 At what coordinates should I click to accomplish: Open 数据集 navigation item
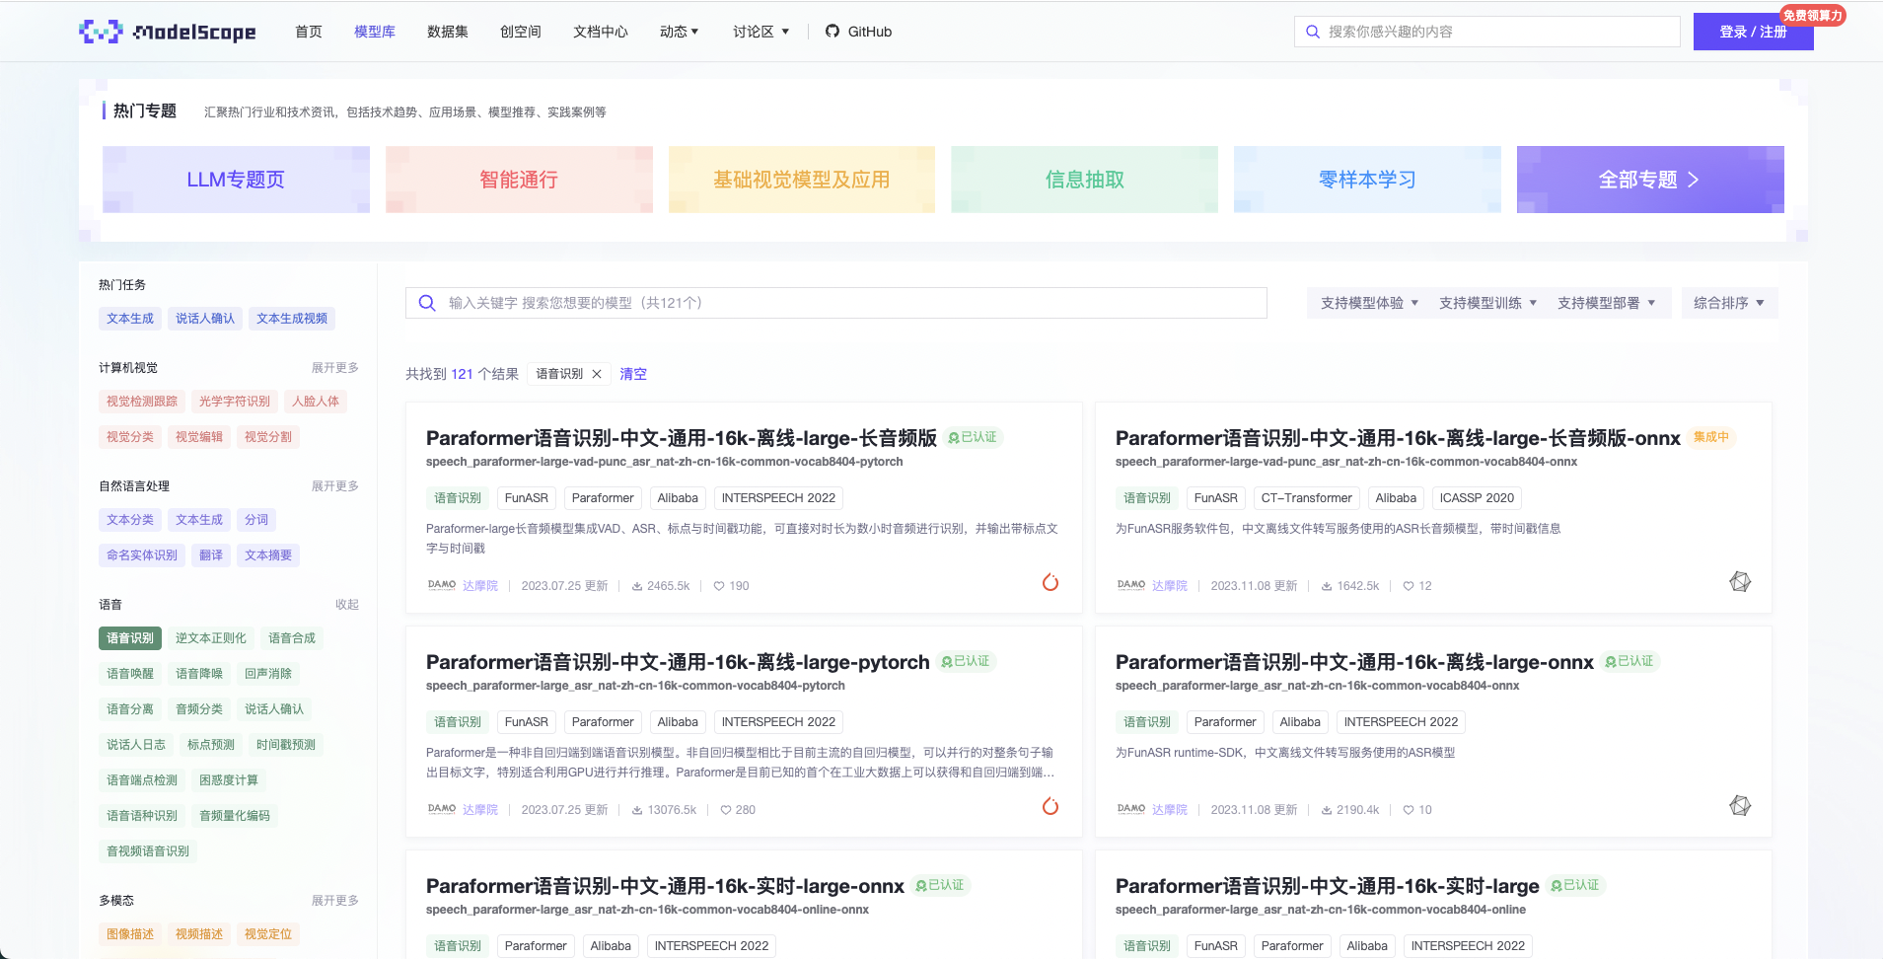448,32
